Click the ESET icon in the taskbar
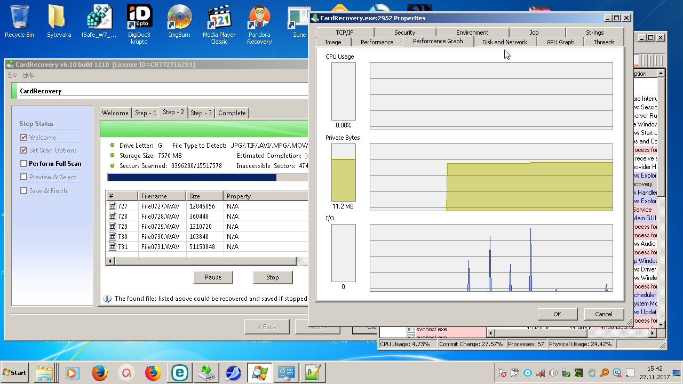The width and height of the screenshot is (683, 384). 179,373
